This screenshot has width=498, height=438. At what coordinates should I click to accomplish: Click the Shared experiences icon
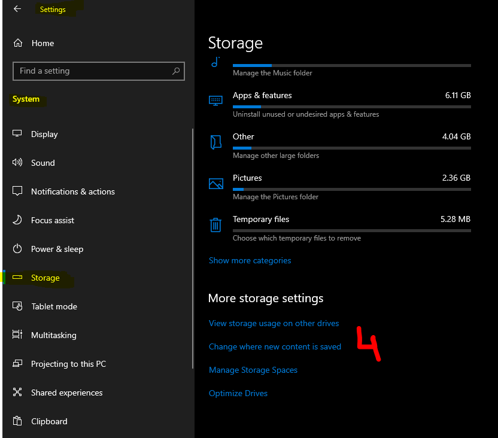pos(17,393)
